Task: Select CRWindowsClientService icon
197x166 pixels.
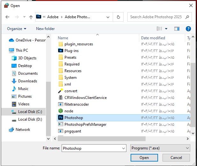Action: click(61, 98)
